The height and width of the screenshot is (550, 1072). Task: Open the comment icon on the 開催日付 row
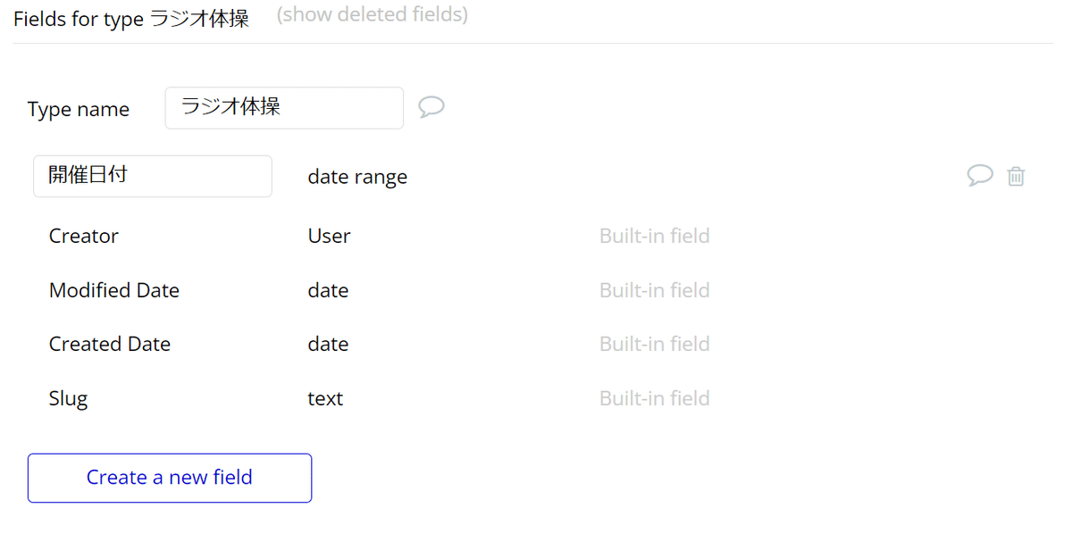(x=979, y=176)
